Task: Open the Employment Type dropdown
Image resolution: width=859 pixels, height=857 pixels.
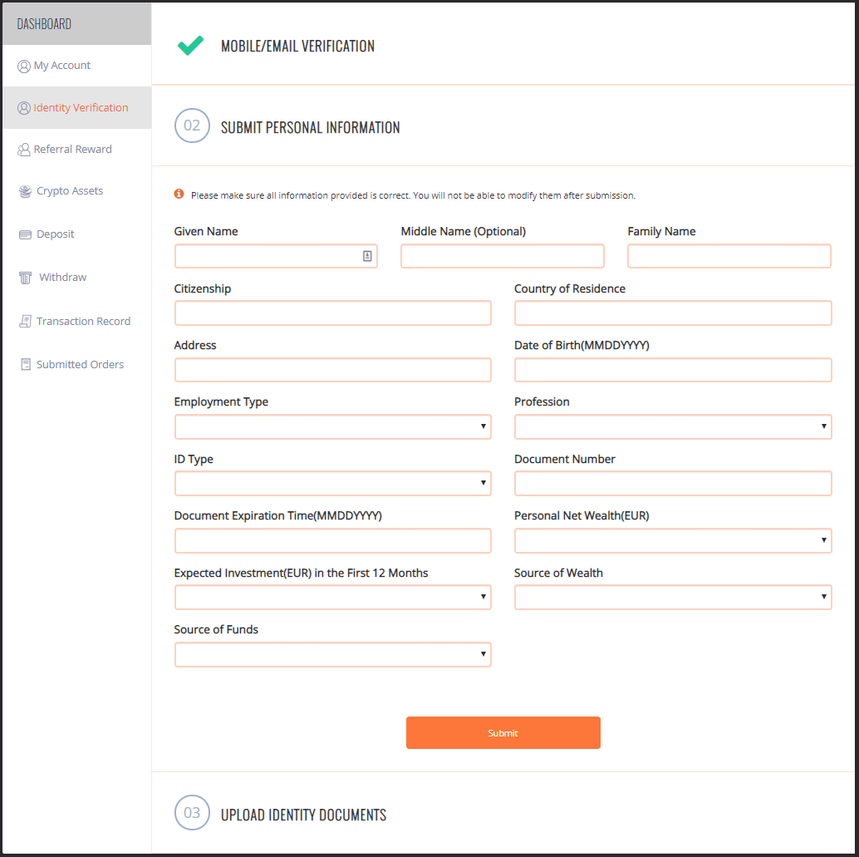Action: click(332, 427)
